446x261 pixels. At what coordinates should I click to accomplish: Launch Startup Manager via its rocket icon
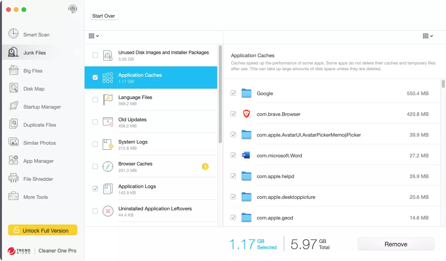coord(13,106)
